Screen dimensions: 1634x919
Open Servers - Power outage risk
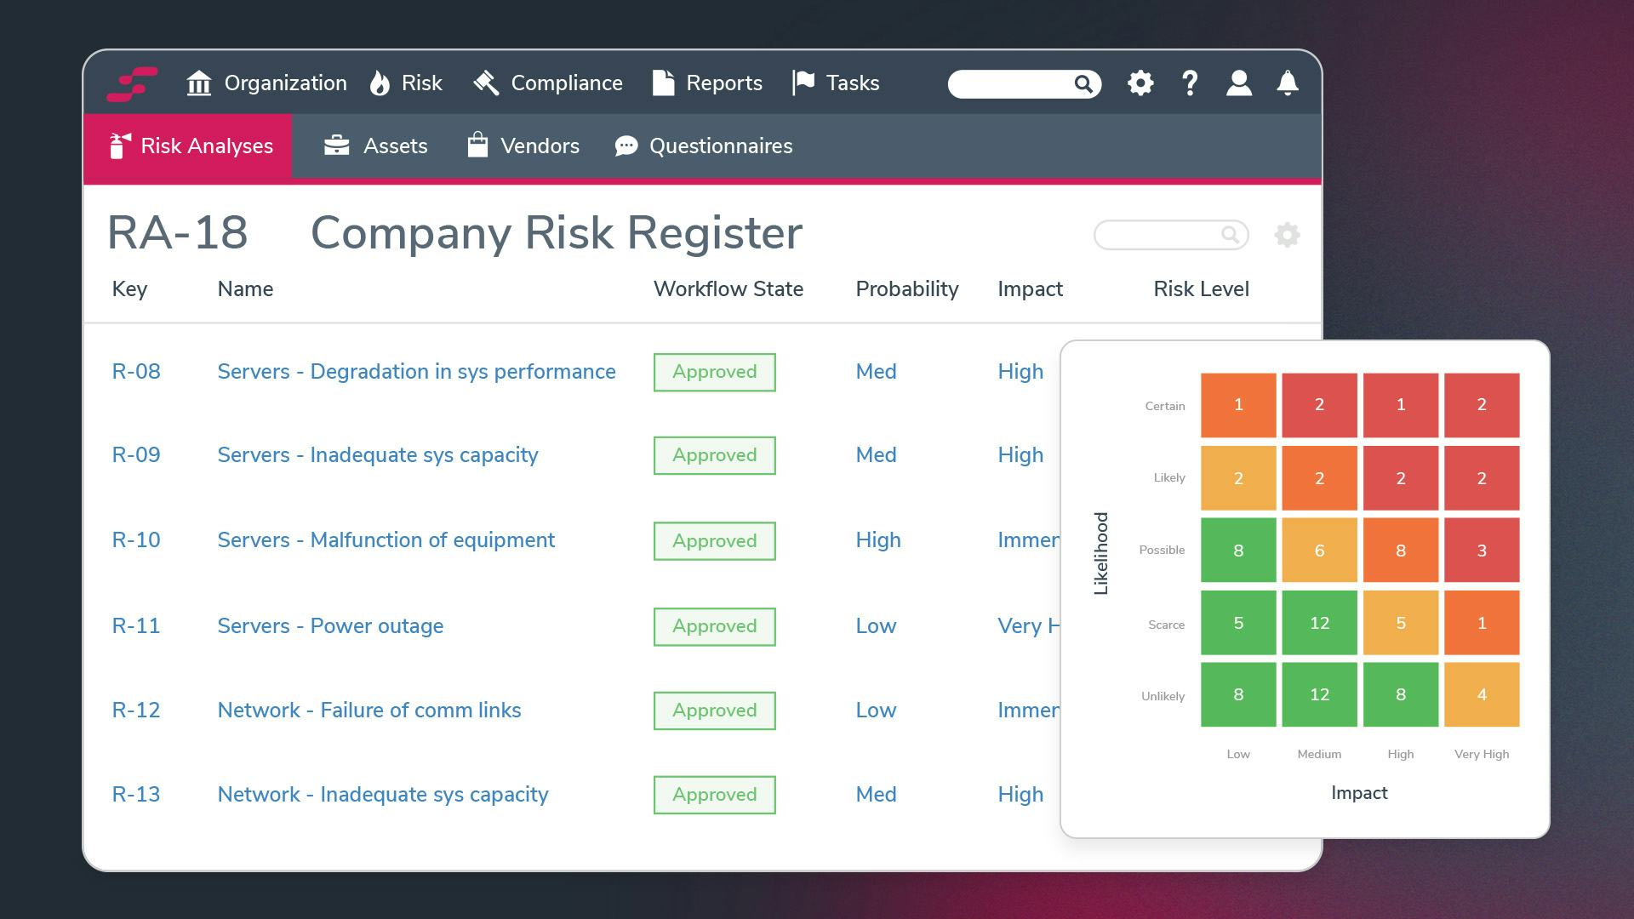[330, 626]
